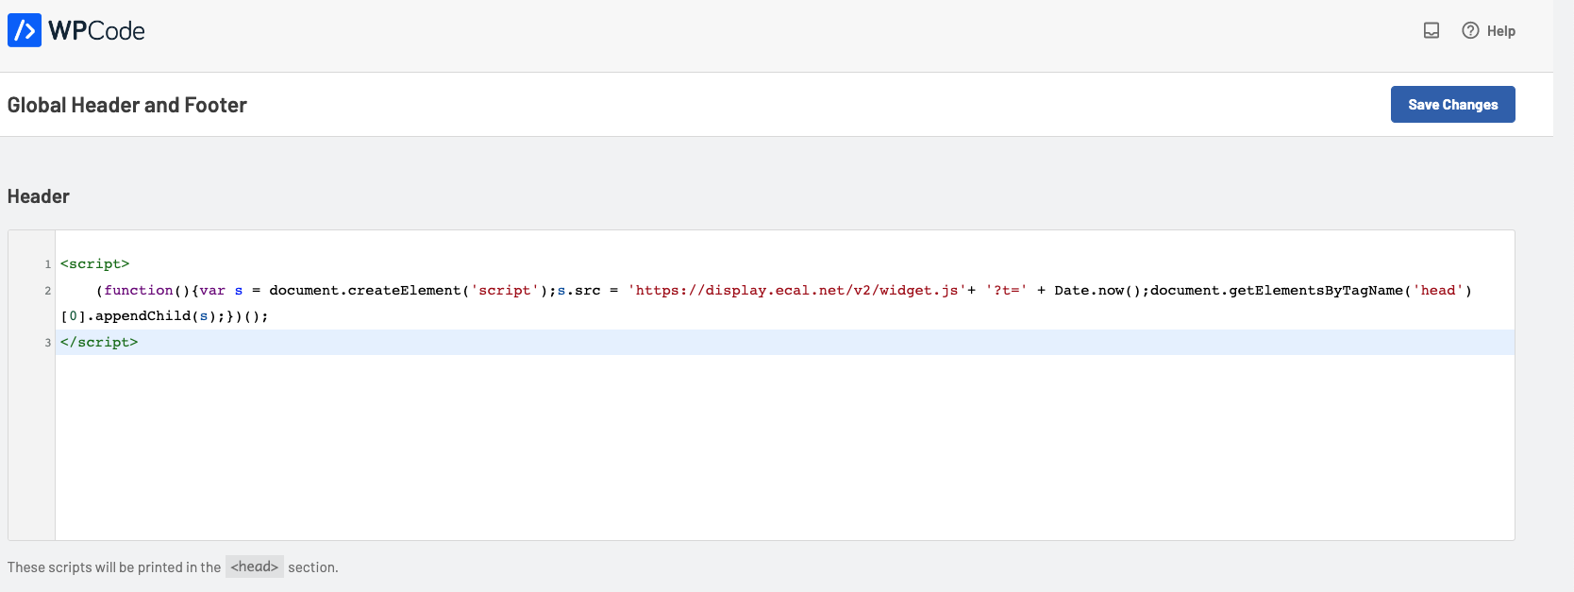Screen dimensions: 1574x592
Task: Click the Global Header and Footer title
Action: coord(127,105)
